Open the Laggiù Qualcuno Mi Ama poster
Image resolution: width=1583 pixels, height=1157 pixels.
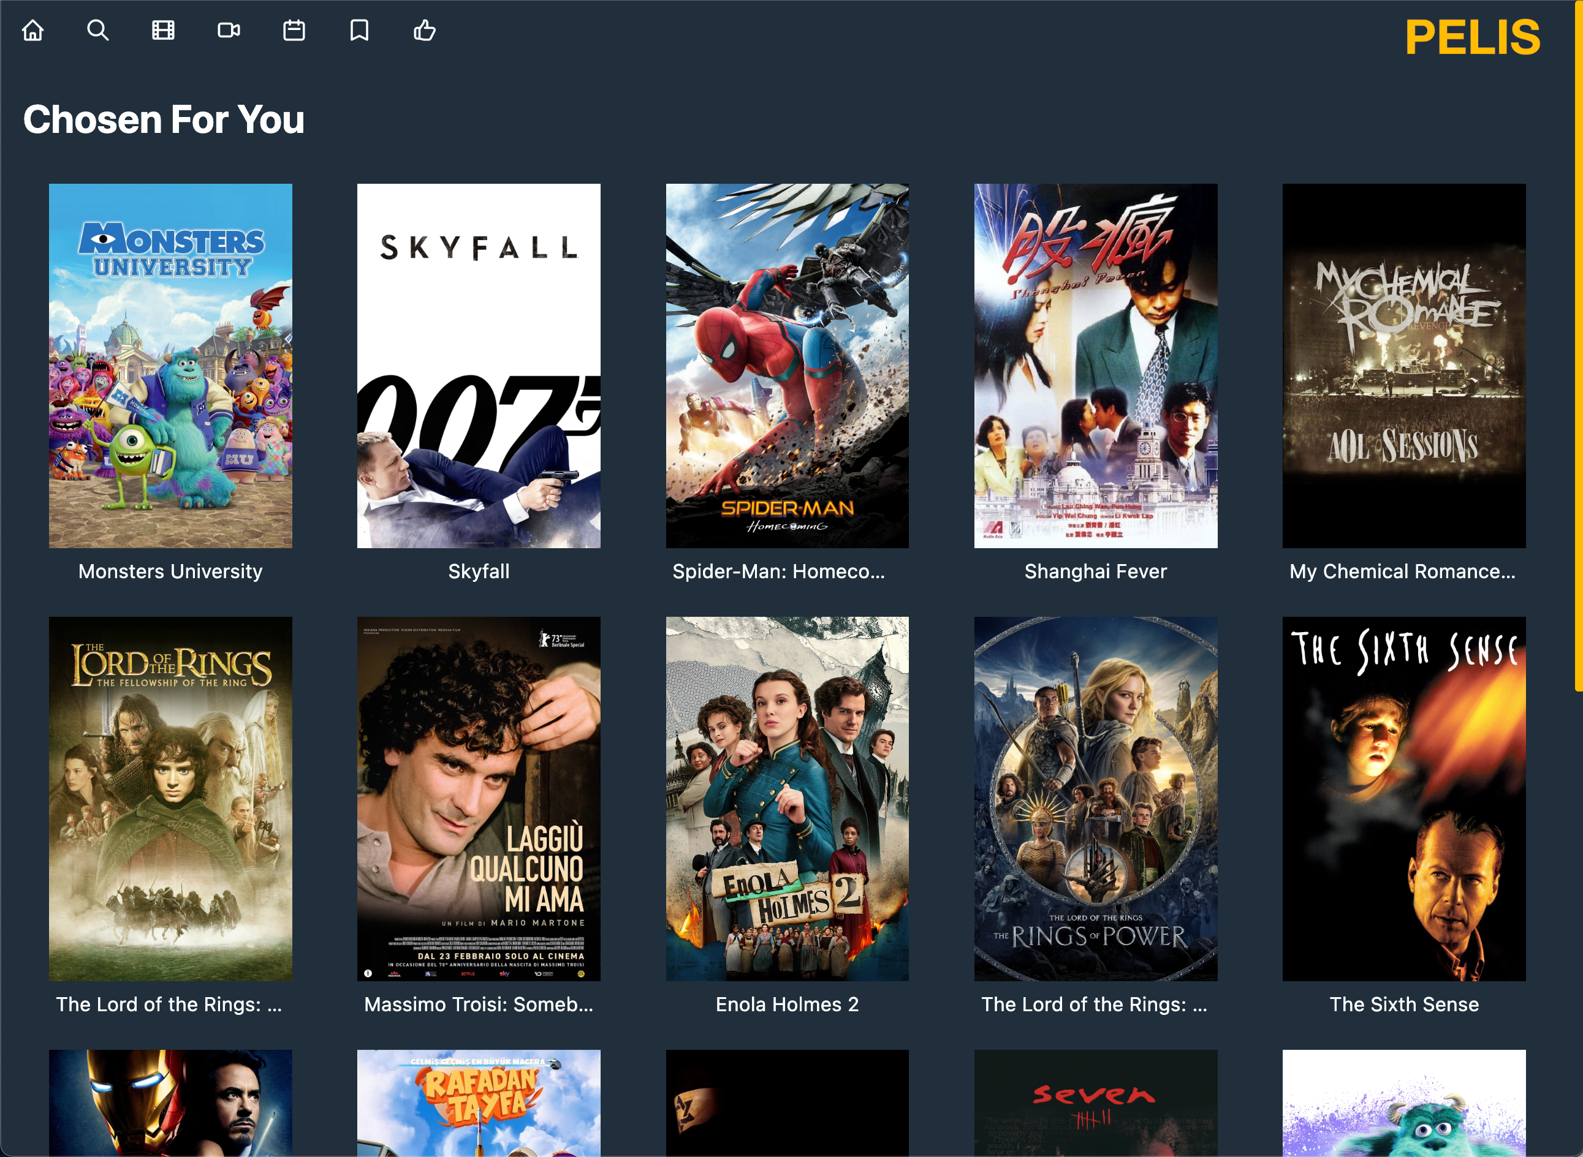(x=479, y=799)
